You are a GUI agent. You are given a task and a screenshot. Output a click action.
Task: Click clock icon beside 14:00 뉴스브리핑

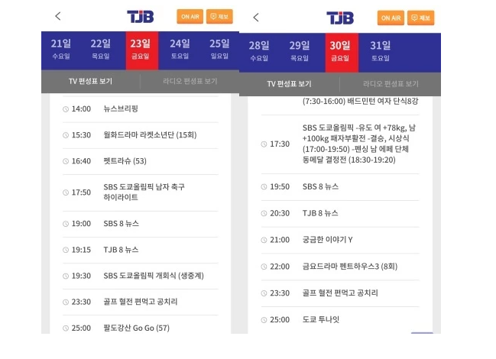click(66, 109)
